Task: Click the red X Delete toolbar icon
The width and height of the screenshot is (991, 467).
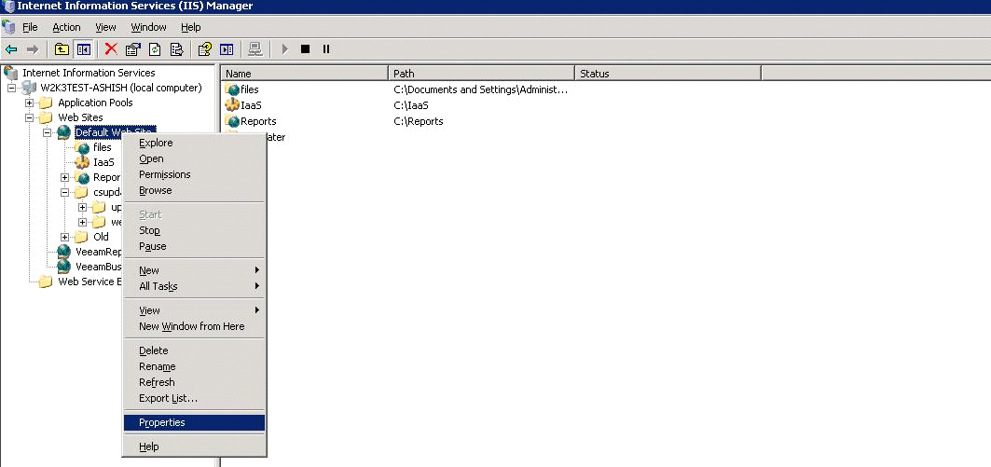Action: [x=111, y=49]
